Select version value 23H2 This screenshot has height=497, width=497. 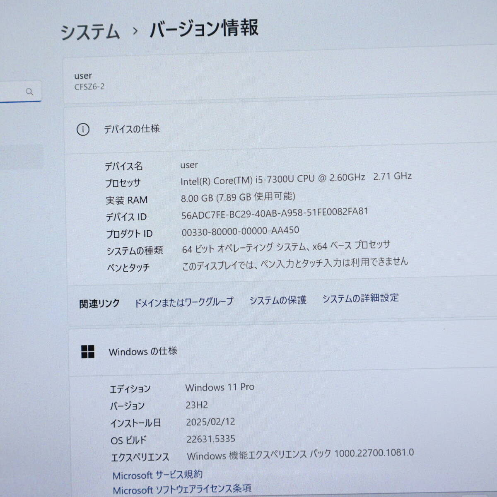tap(197, 405)
